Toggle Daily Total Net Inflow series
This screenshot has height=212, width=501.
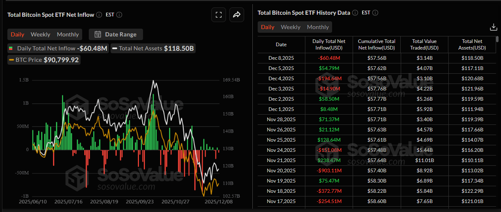[x=58, y=48]
